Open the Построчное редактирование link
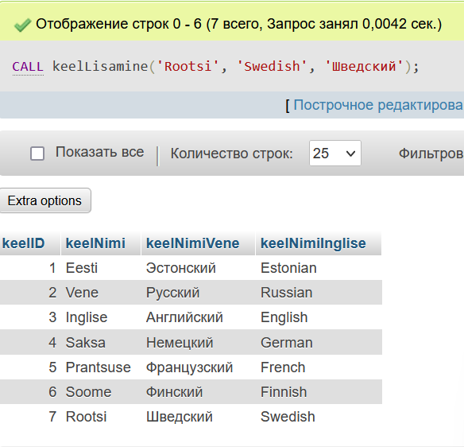Screen dimensions: 464x447 (378, 105)
